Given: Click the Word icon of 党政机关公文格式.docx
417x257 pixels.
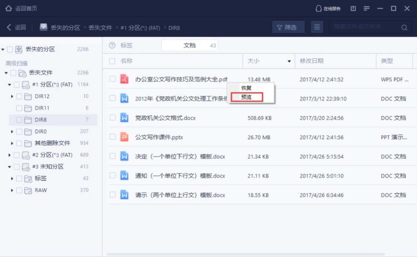Looking at the screenshot, I should point(124,118).
